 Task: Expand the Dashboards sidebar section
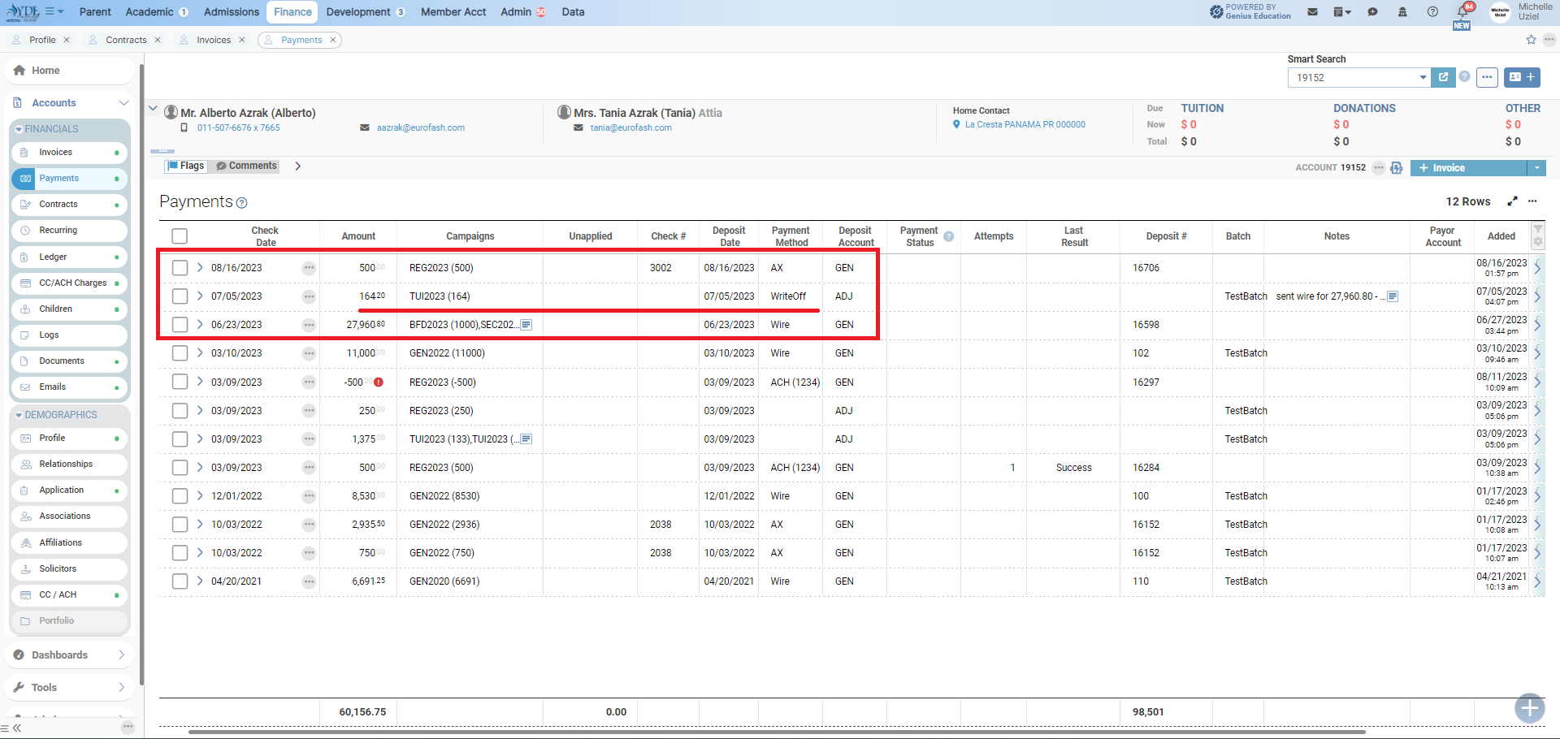click(122, 655)
